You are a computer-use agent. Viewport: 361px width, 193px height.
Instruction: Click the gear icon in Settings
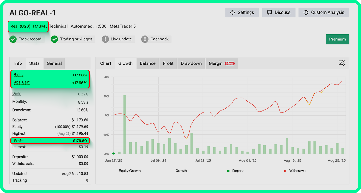232,13
